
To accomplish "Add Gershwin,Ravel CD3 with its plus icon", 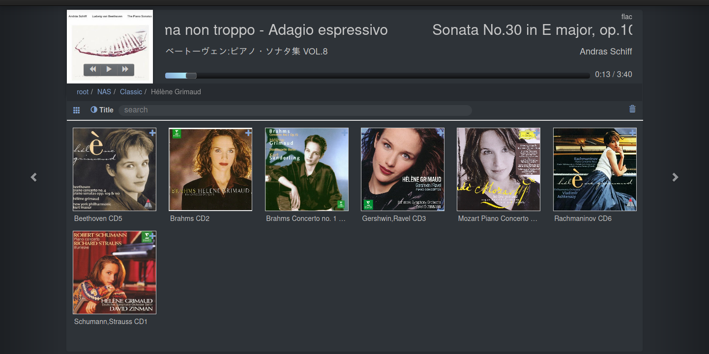I will (x=441, y=133).
